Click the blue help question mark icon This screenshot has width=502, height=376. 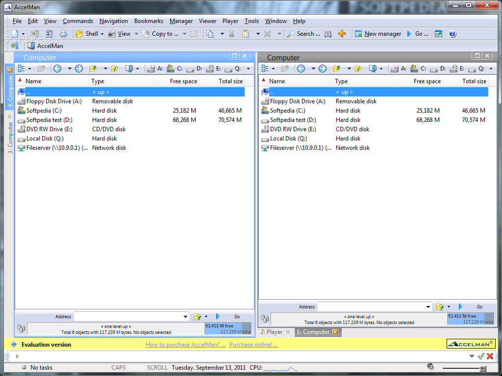click(x=452, y=34)
